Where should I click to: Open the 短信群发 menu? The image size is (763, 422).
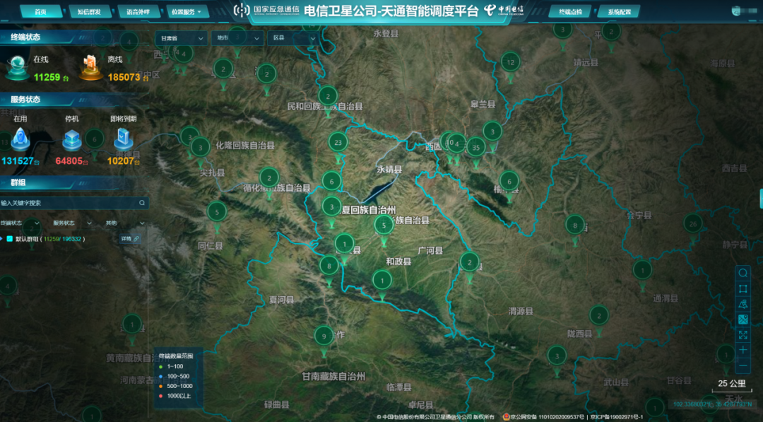(x=90, y=12)
